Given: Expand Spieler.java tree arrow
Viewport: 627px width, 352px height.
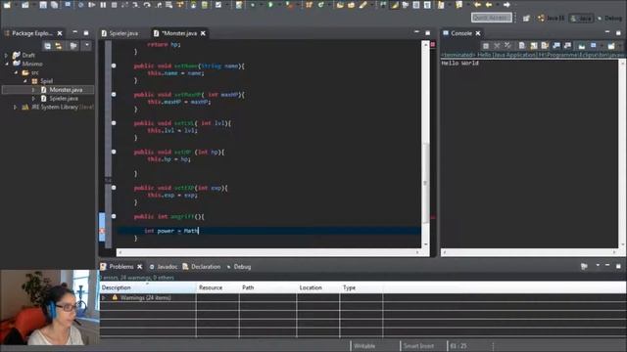Looking at the screenshot, I should (33, 99).
